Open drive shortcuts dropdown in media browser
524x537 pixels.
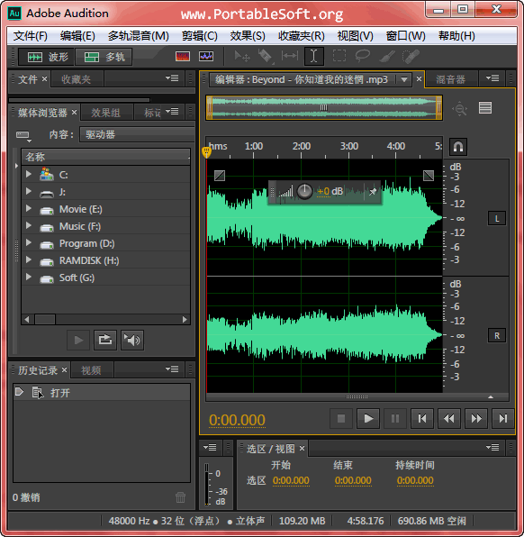point(23,136)
